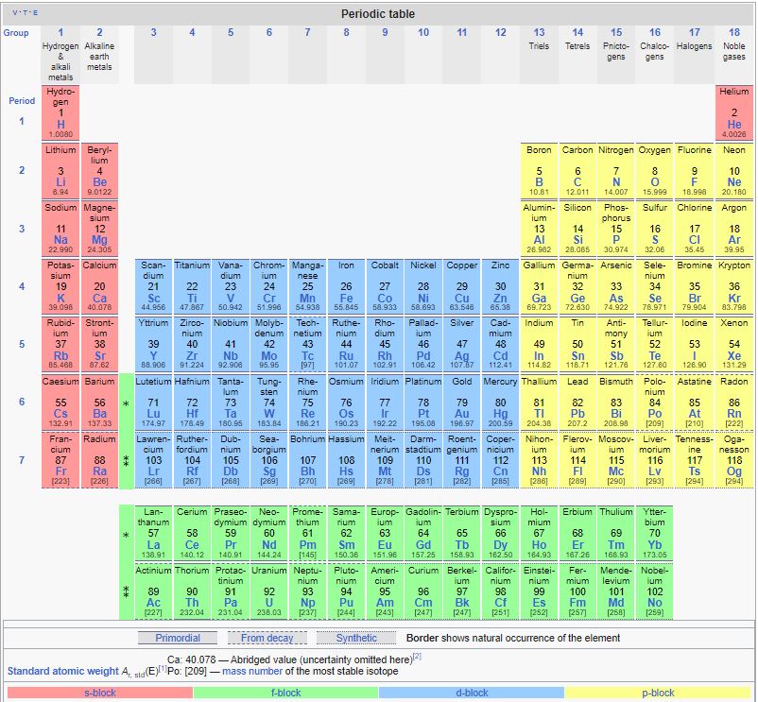
Task: Open the Plutonium Pu element link
Action: click(346, 603)
